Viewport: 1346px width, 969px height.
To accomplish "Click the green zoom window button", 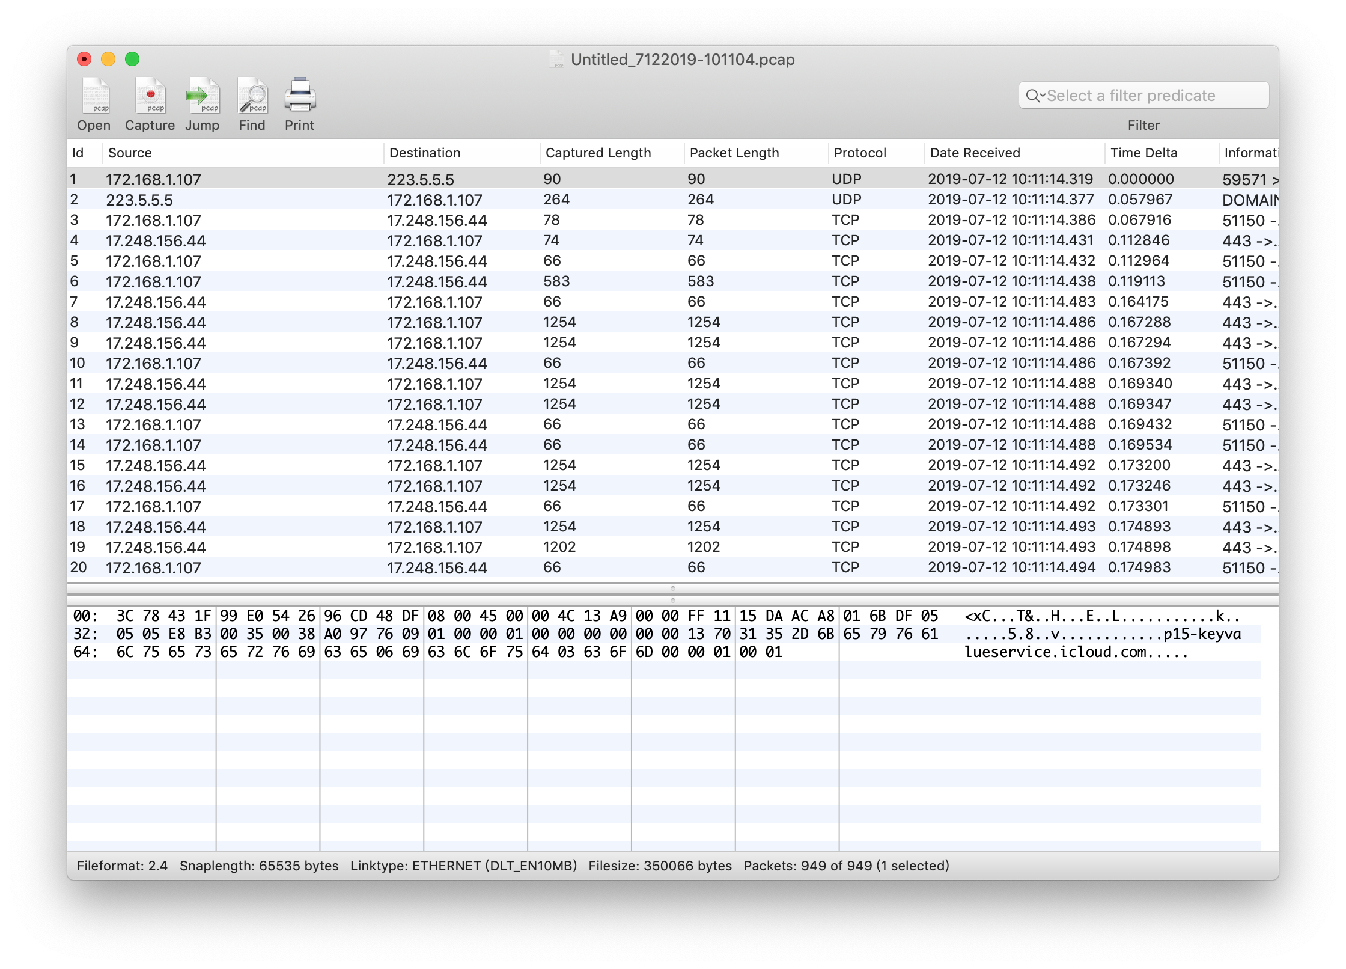I will (132, 59).
